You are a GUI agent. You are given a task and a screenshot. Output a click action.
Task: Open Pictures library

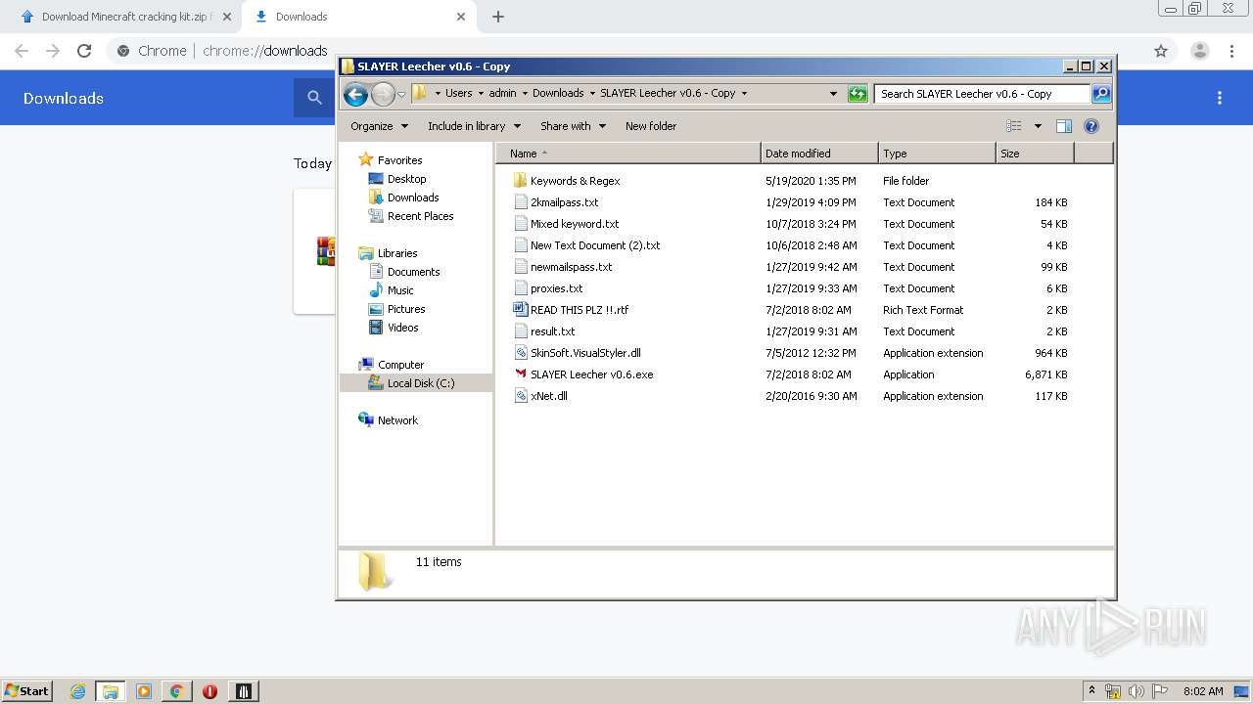406,309
